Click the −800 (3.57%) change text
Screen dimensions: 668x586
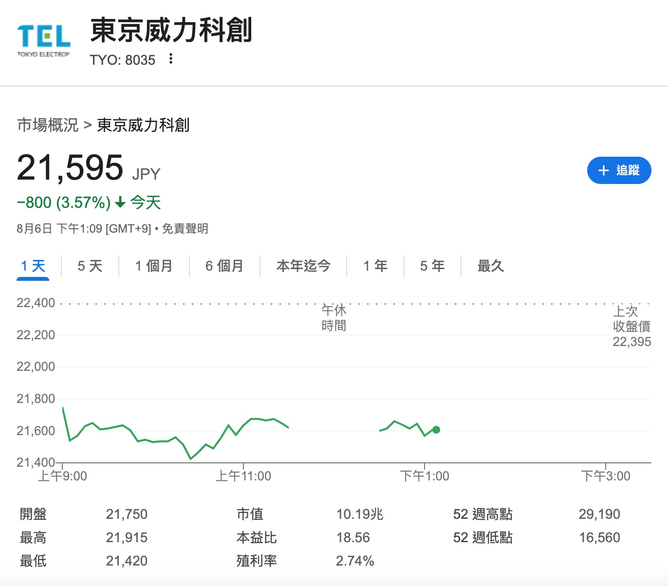click(x=64, y=202)
